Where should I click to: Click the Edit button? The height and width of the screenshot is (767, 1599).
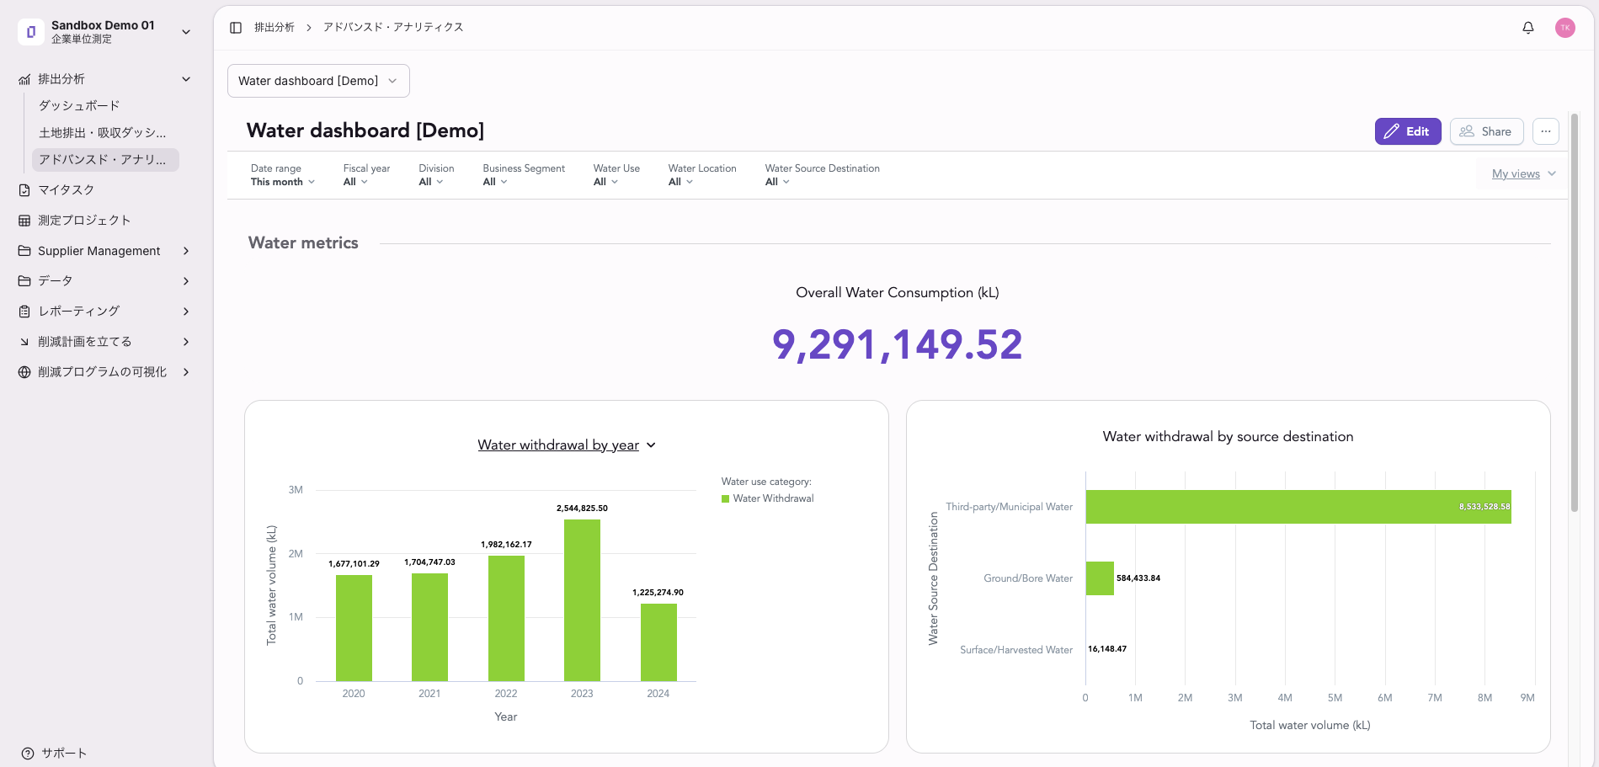1408,131
